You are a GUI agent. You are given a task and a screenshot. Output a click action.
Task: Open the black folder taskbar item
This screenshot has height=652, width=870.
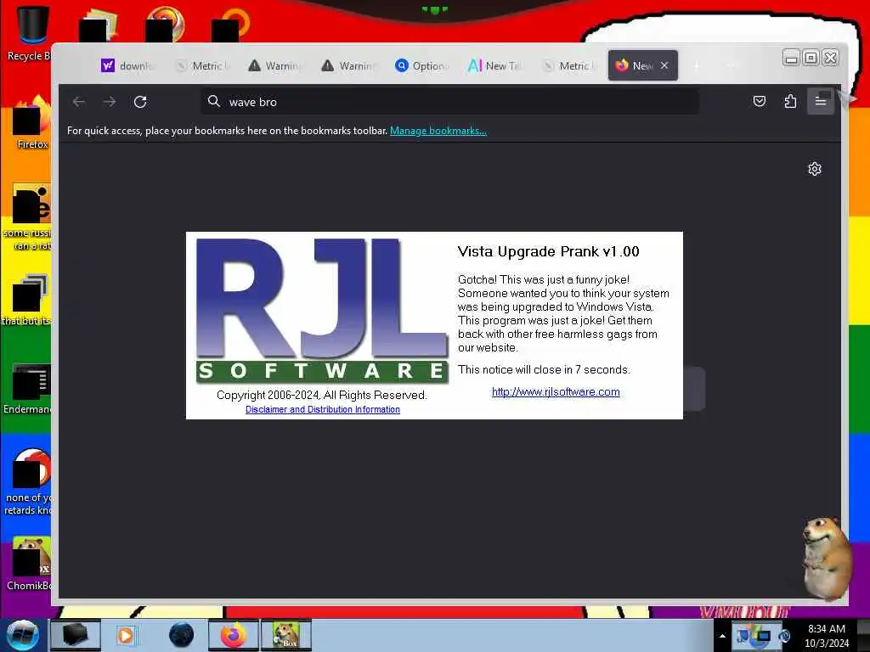[76, 635]
